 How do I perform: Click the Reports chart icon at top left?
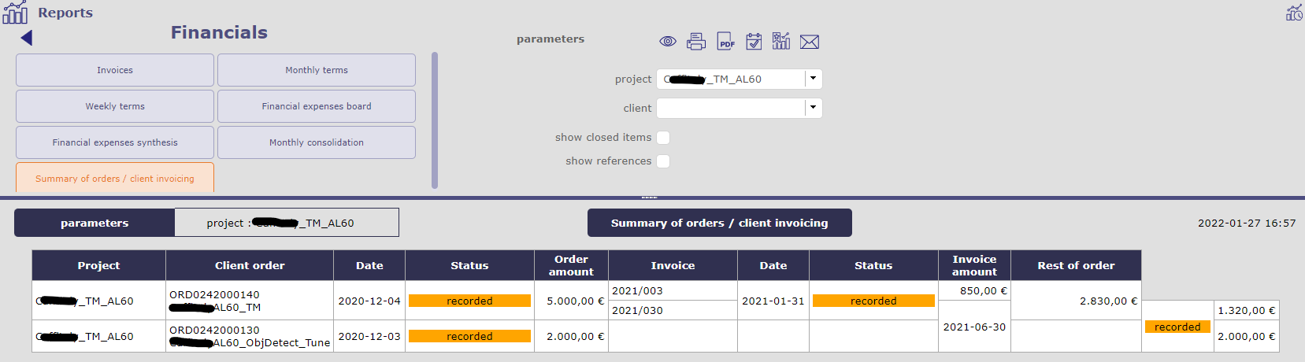pyautogui.click(x=15, y=13)
